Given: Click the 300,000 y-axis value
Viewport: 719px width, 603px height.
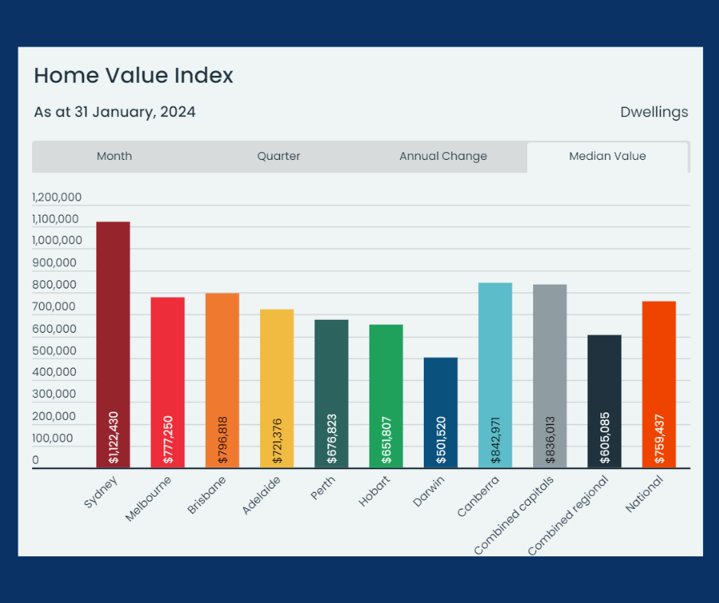Looking at the screenshot, I should 54,394.
